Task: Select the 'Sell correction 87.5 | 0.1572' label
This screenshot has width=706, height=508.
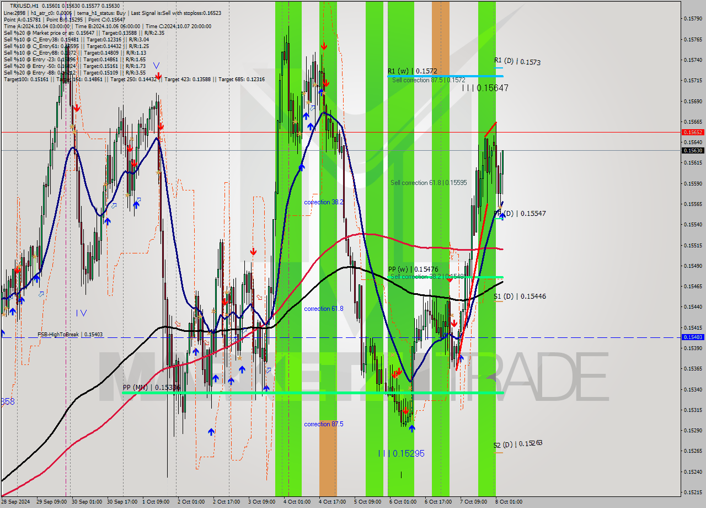Action: 429,80
